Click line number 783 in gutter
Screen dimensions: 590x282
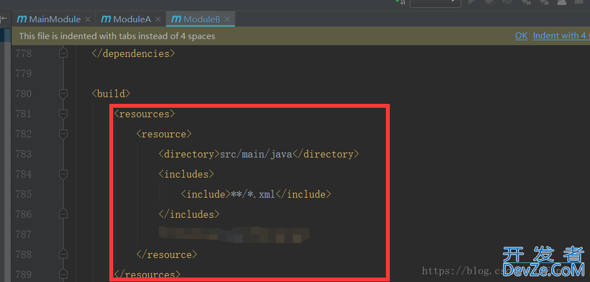coord(23,154)
